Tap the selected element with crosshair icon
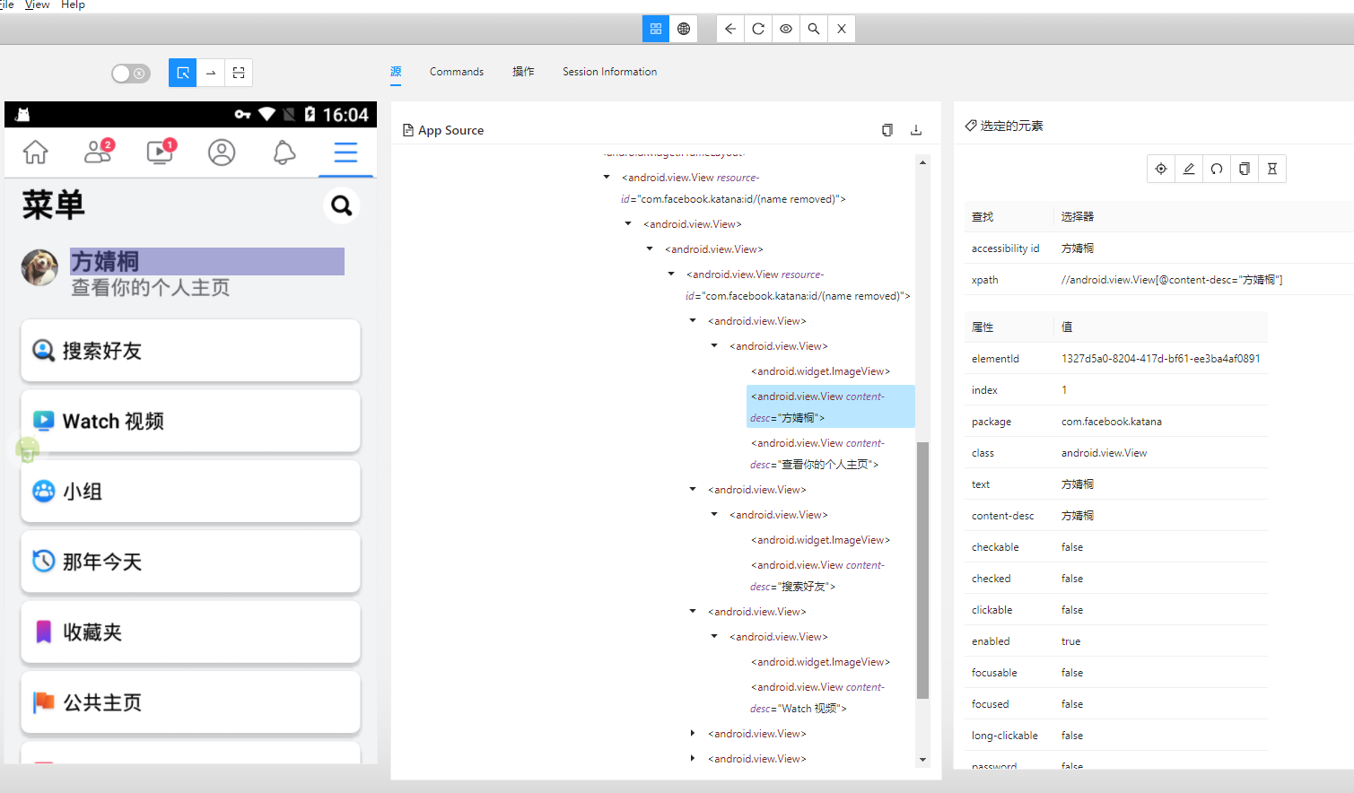This screenshot has width=1354, height=793. click(1161, 169)
